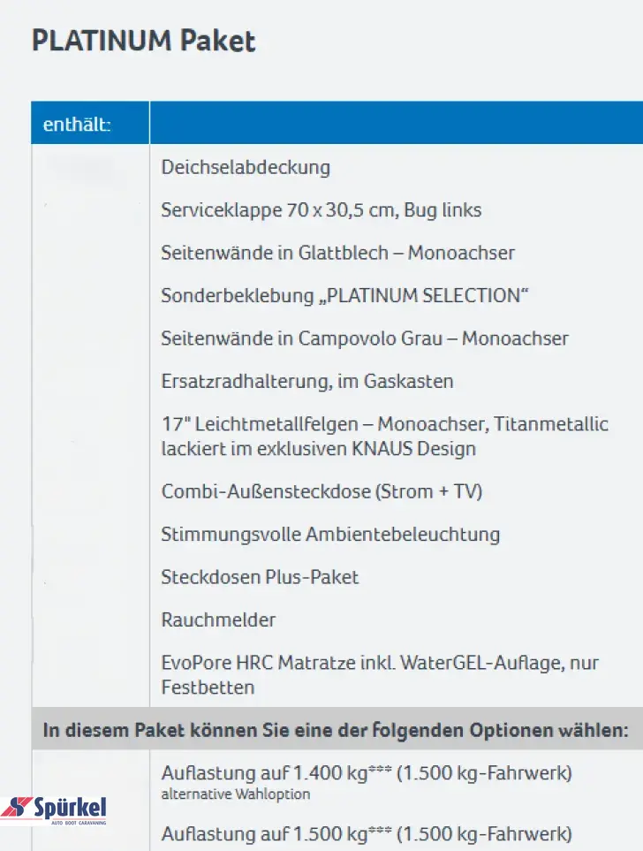Click the Spürkel logo icon

[x=54, y=811]
